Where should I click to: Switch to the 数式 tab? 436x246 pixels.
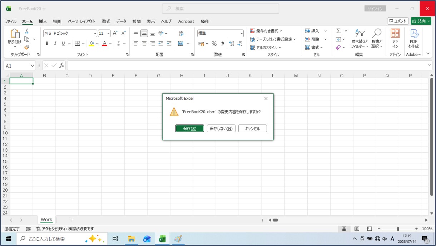coord(106,21)
